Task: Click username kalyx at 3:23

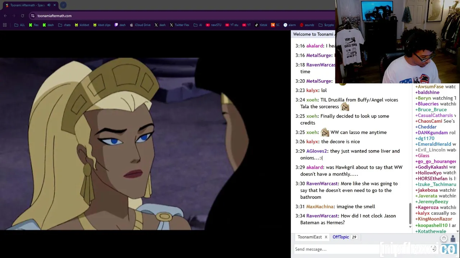Action: click(312, 91)
